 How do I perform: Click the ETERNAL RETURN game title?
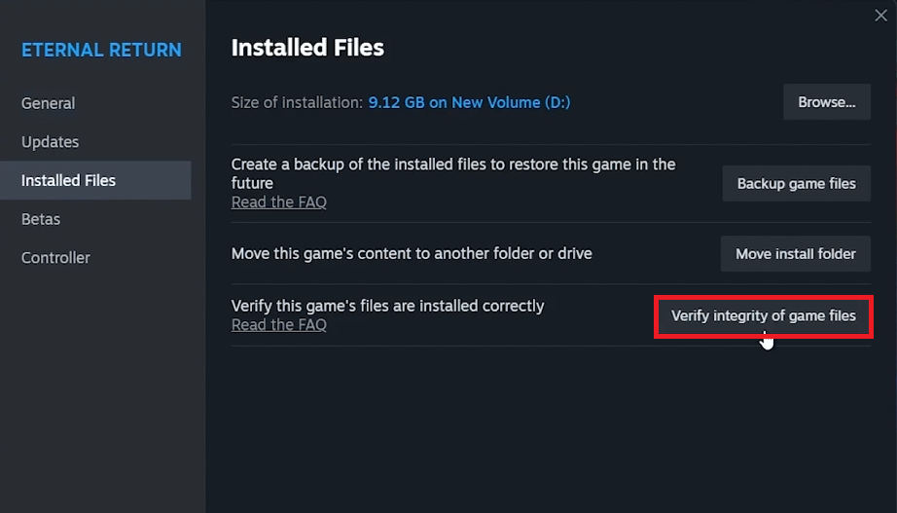coord(101,50)
